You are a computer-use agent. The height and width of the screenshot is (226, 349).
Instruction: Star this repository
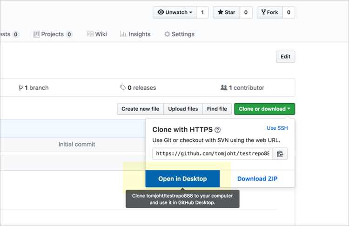226,12
